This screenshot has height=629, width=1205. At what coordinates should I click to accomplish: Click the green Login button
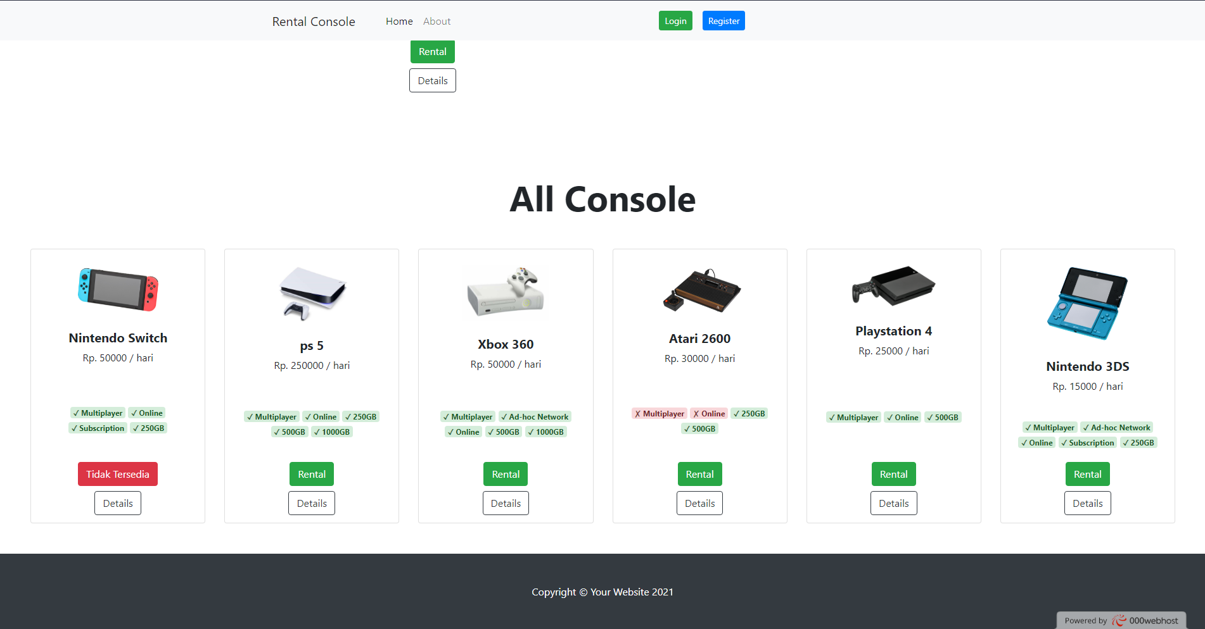[x=675, y=21]
